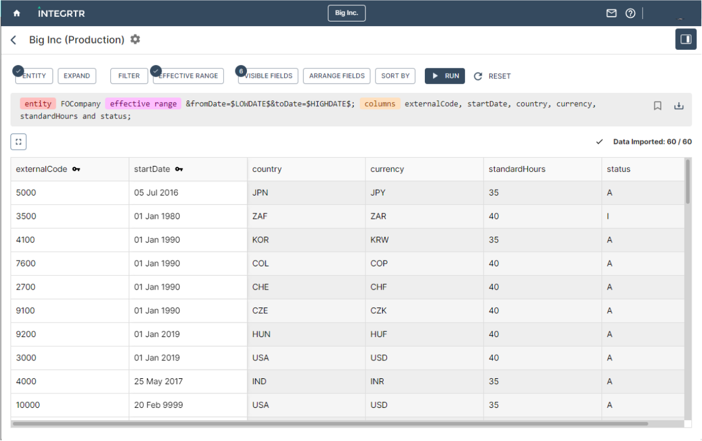Click the red entity tag in query
This screenshot has width=702, height=441.
pos(38,104)
